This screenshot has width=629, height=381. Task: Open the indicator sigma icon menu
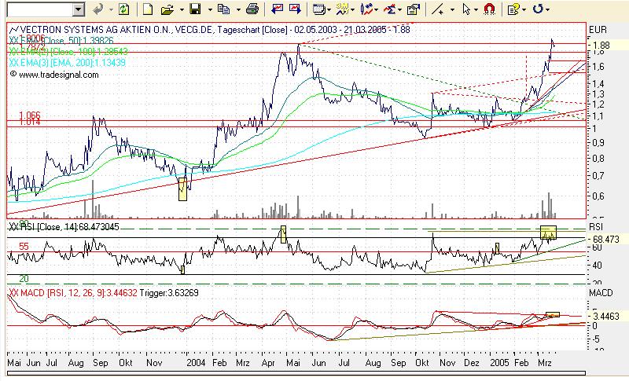pos(389,9)
